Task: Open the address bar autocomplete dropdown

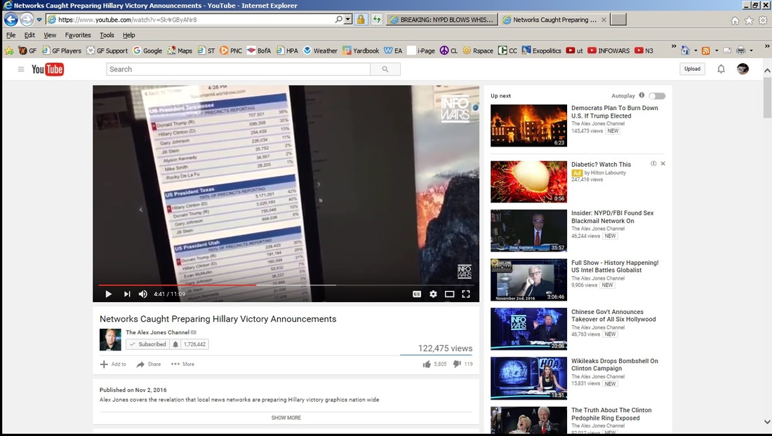Action: pos(347,20)
